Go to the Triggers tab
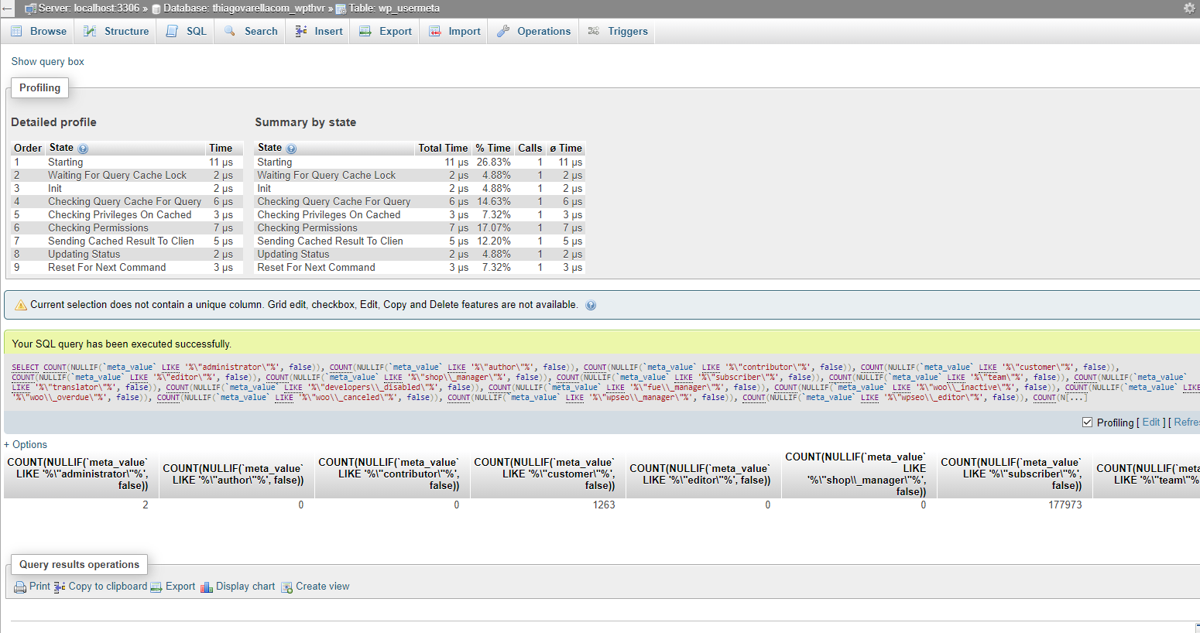 (618, 31)
